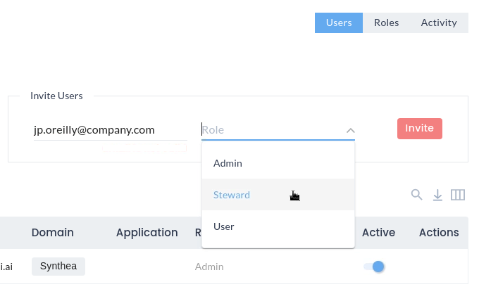Image resolution: width=479 pixels, height=301 pixels.
Task: Open table search with the magnifier icon
Action: coord(416,195)
